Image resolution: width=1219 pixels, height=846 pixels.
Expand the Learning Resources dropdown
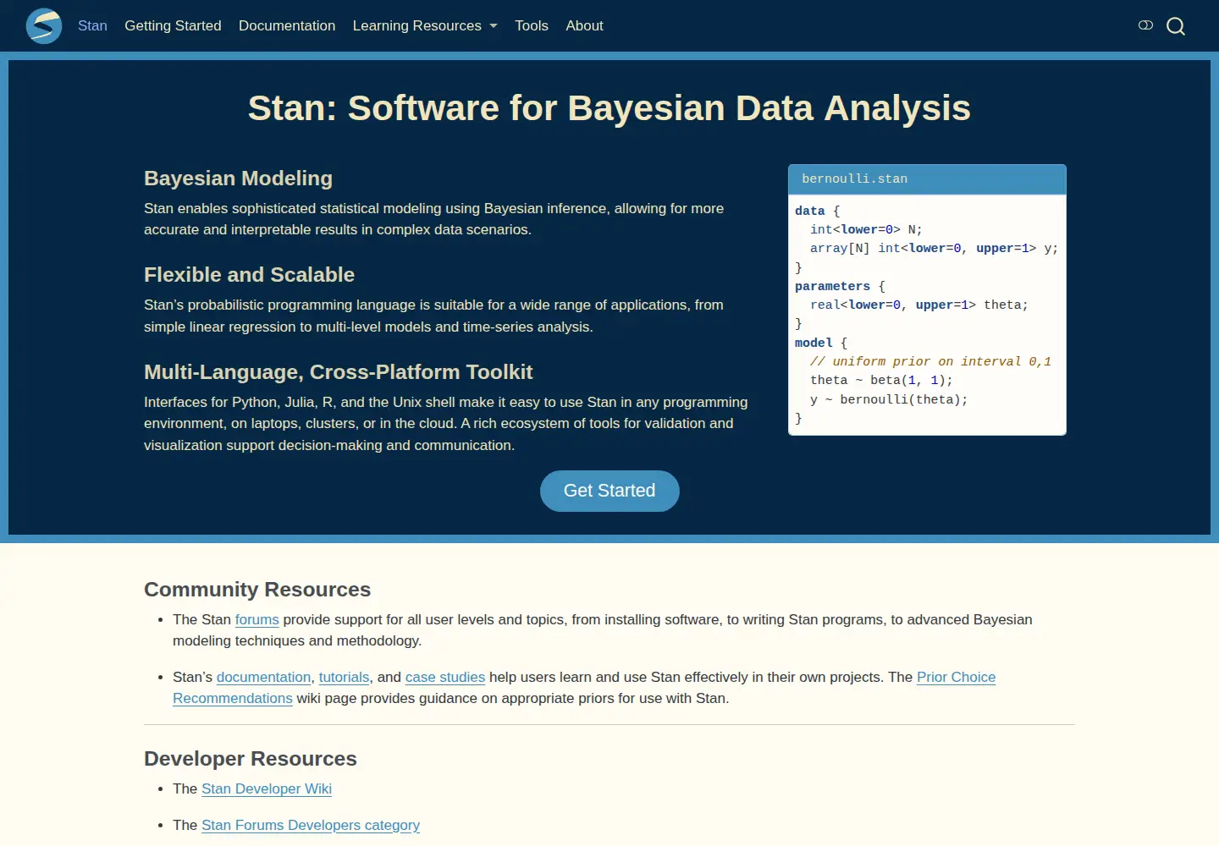click(x=425, y=25)
